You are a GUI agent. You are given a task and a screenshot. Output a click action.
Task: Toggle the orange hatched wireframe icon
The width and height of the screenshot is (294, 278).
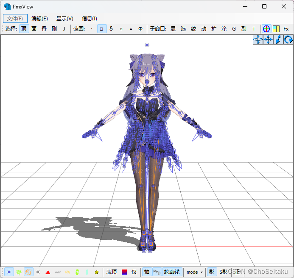click(x=28, y=272)
